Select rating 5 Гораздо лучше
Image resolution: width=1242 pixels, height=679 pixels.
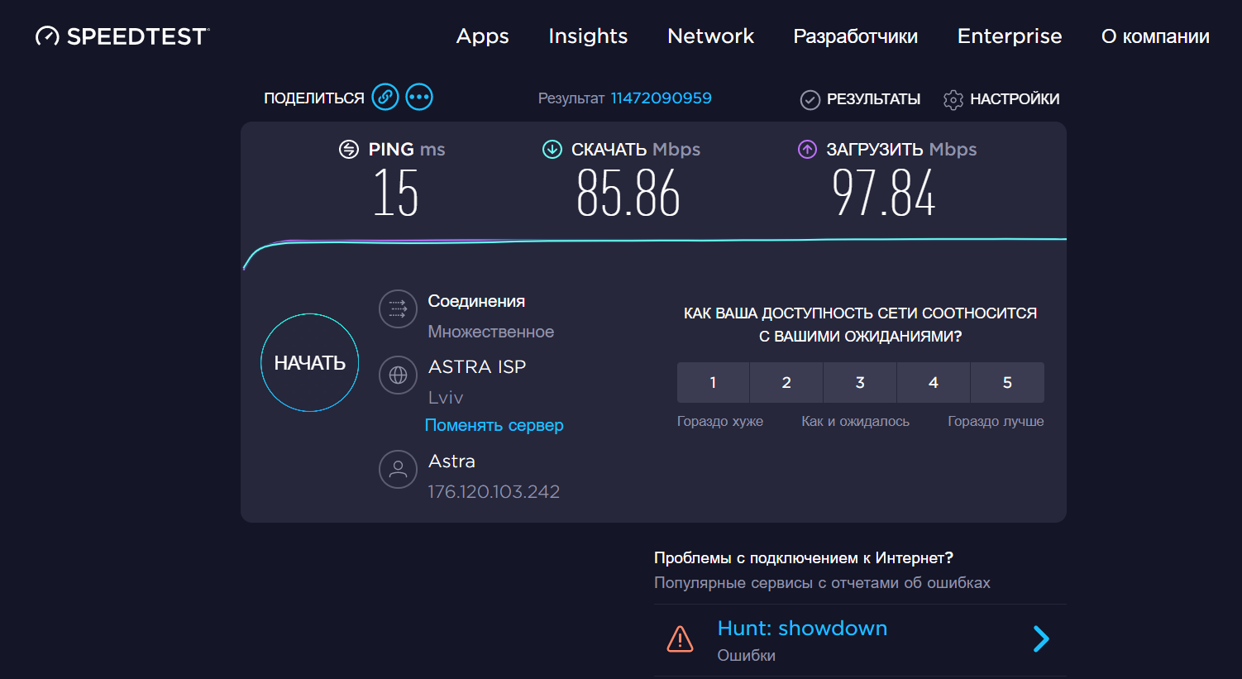(x=1007, y=382)
